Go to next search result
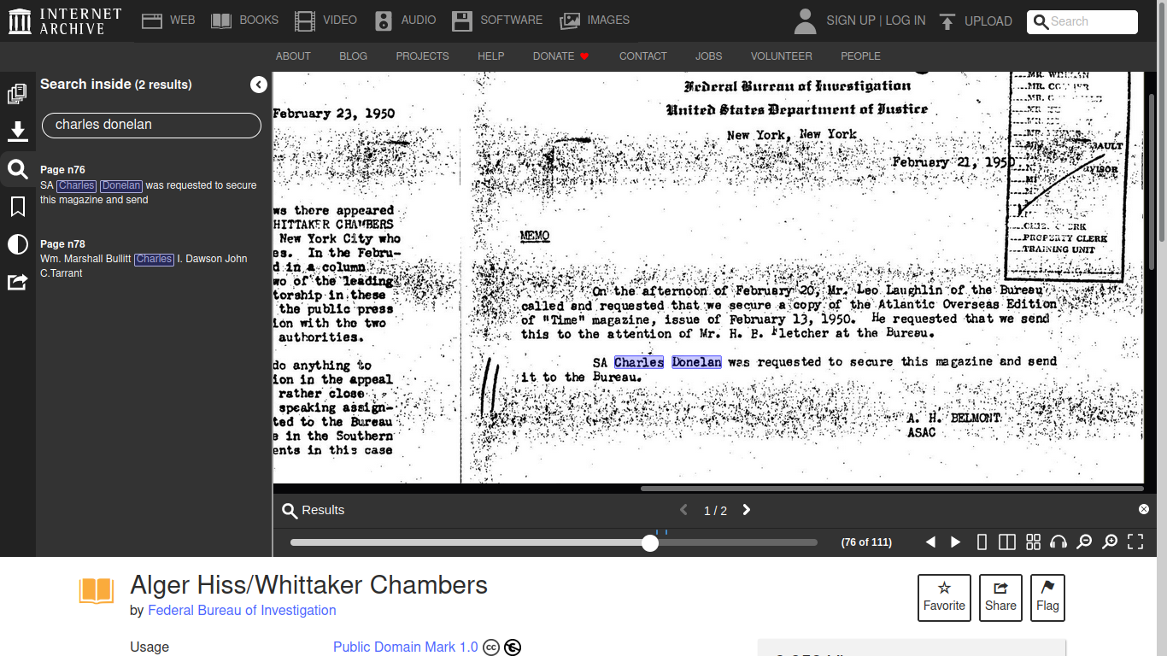 pyautogui.click(x=746, y=510)
